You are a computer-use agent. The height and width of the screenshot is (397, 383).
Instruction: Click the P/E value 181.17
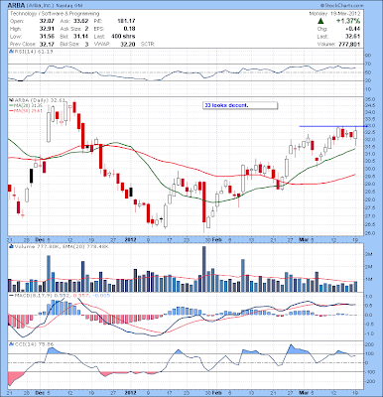tap(126, 21)
